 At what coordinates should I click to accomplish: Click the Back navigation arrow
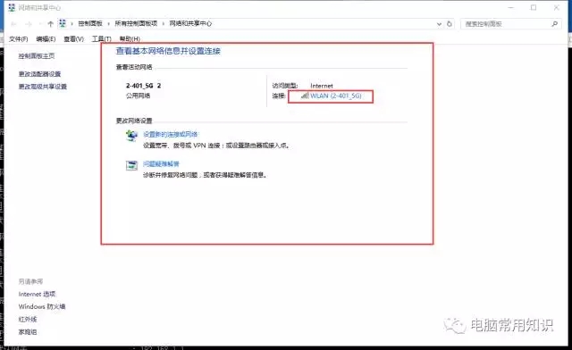tap(14, 24)
